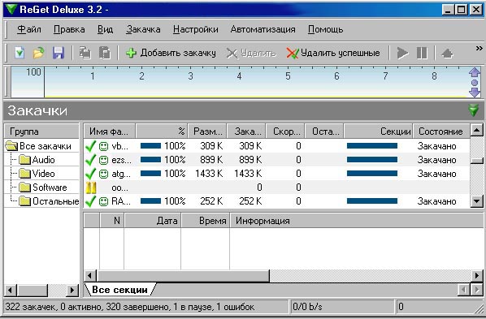
Task: Click smiley icon of ezs... download
Action: coord(103,160)
